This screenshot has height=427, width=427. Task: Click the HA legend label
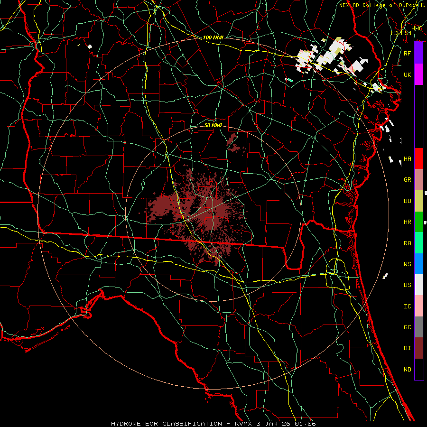point(407,158)
